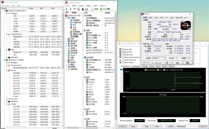Collapse the Powers node in HWMonitor
The width and height of the screenshot is (209, 129).
[x=7, y=70]
